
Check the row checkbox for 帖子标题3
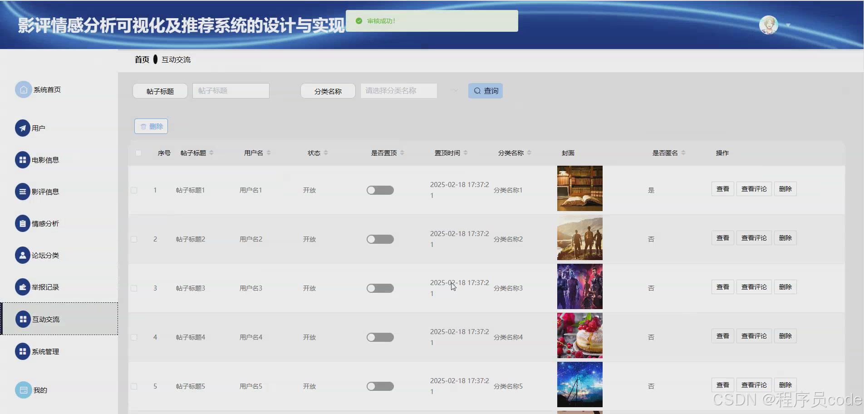point(134,288)
